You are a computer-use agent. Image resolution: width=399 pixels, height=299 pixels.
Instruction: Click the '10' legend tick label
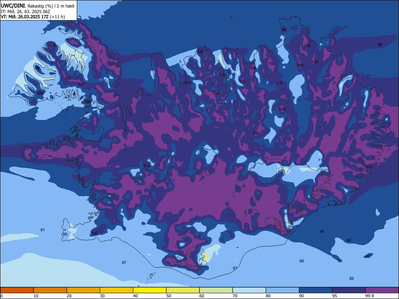tap(36, 296)
